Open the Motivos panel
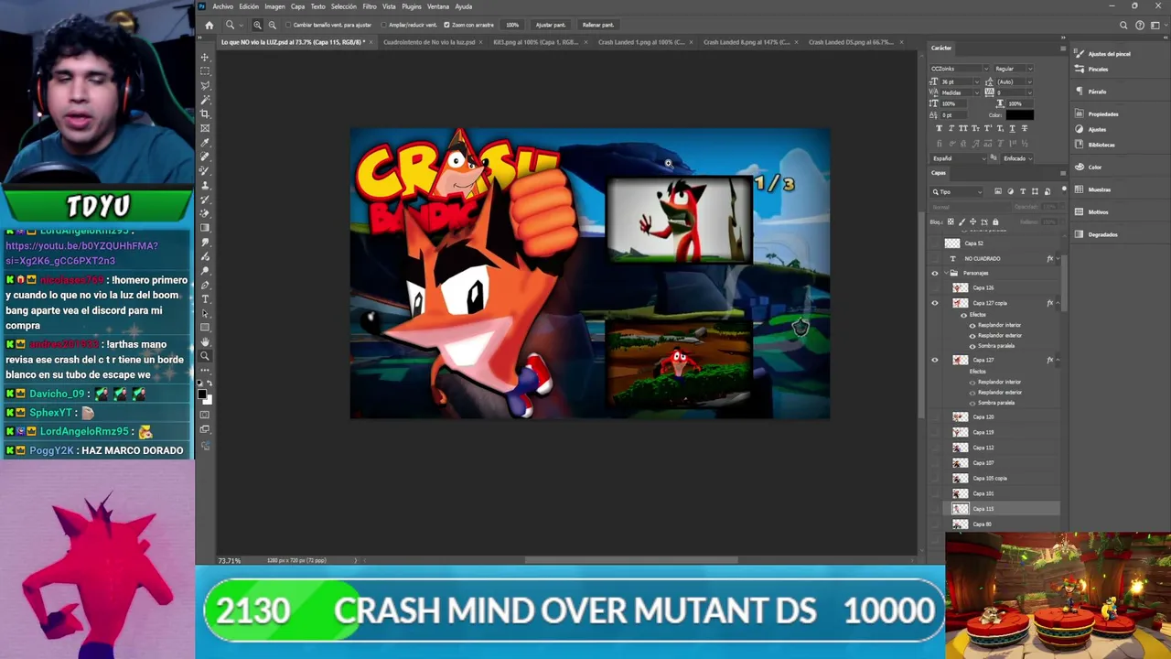This screenshot has width=1171, height=659. [1092, 211]
